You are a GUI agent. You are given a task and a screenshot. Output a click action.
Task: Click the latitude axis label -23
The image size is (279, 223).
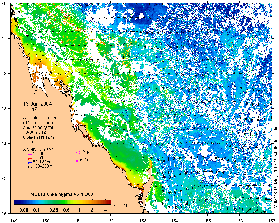pyautogui.click(x=3, y=108)
